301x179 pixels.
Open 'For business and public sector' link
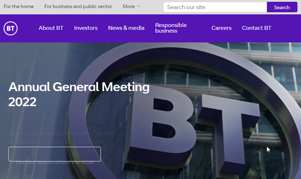coord(78,7)
